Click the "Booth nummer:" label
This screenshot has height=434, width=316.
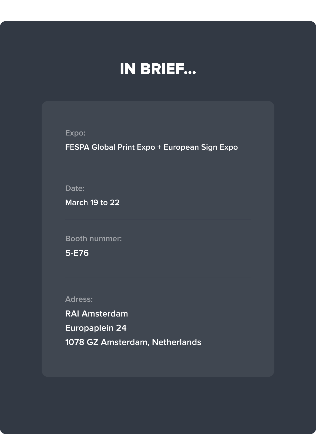[x=93, y=239]
